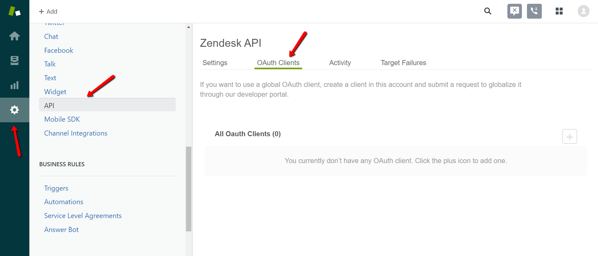Open Service Level Agreements link
598x256 pixels.
pos(83,216)
